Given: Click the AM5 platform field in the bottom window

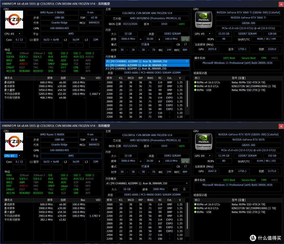Looking at the screenshot, I should tap(71, 156).
